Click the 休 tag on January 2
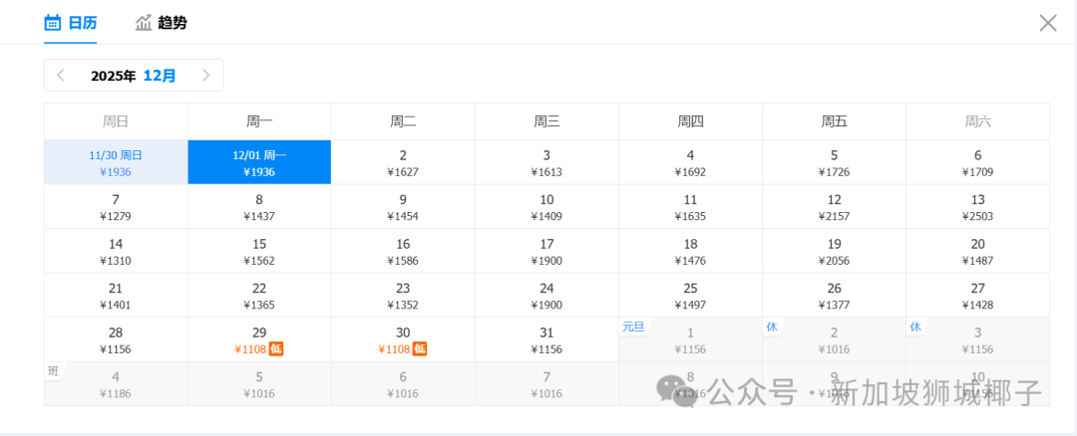 point(772,327)
